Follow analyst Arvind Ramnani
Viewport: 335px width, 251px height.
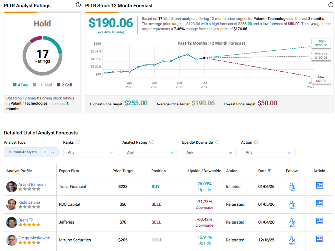292,187
